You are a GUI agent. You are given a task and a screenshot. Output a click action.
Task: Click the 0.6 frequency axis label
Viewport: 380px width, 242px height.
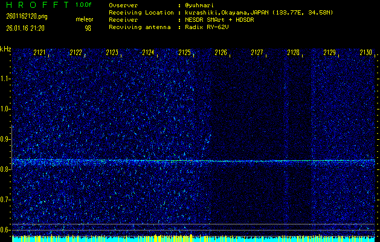pyautogui.click(x=5, y=230)
